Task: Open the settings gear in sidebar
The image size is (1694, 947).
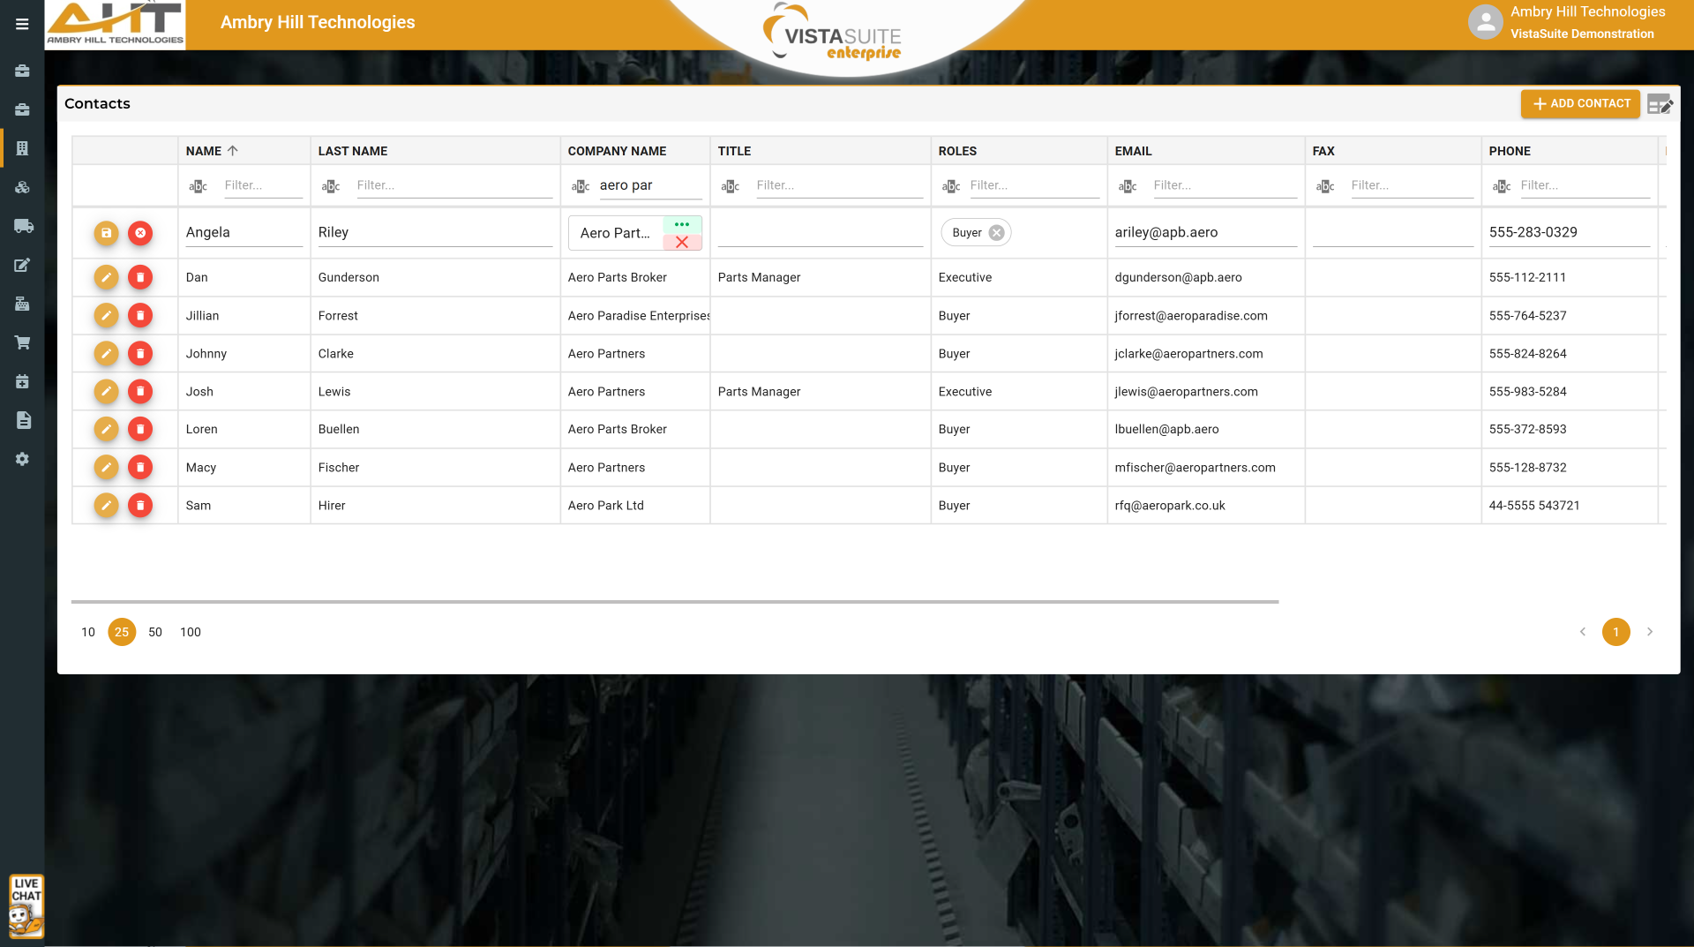Action: 23,459
